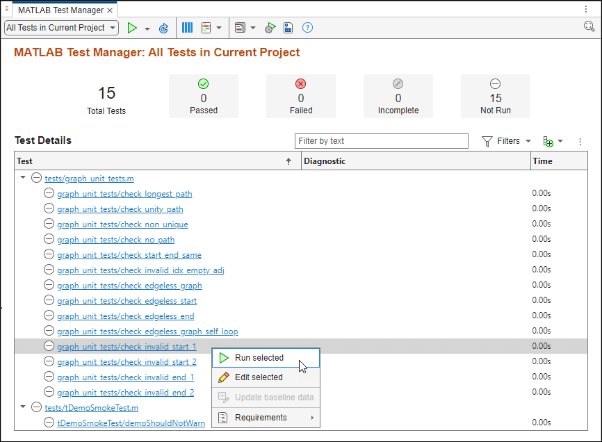Open the check_longest_path test link
602x442 pixels.
[124, 194]
